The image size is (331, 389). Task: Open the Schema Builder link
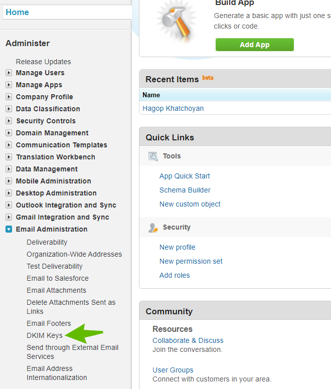185,190
